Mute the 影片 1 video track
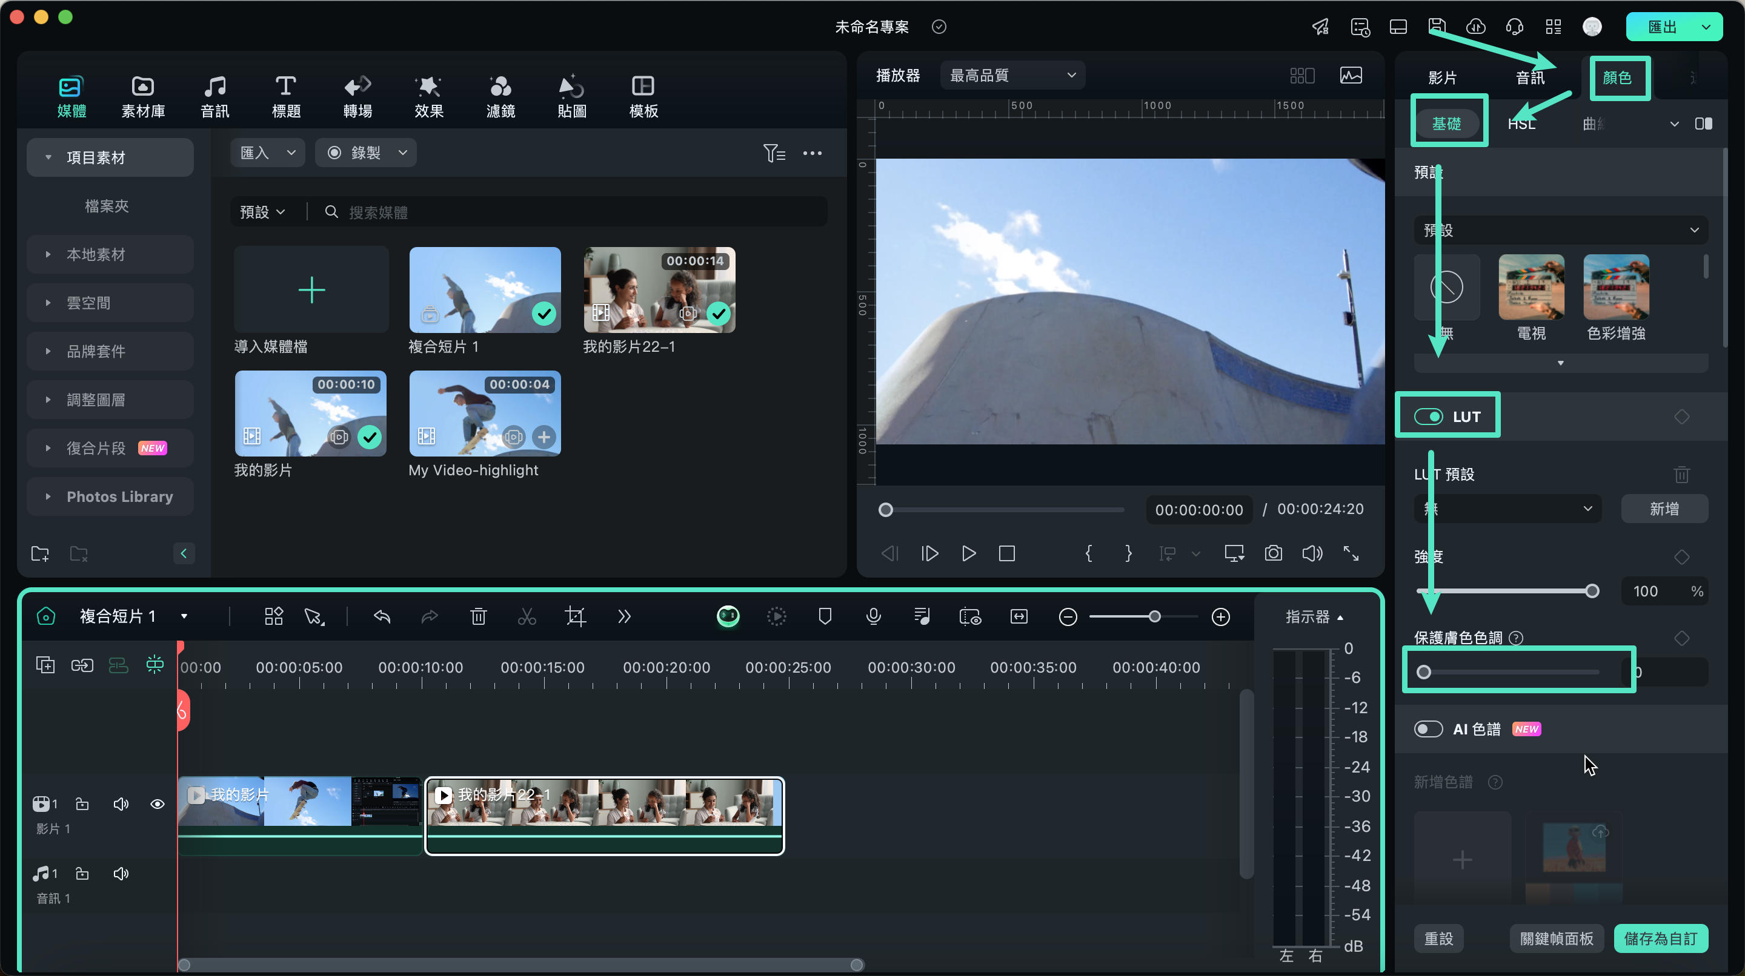The height and width of the screenshot is (976, 1745). [x=121, y=804]
